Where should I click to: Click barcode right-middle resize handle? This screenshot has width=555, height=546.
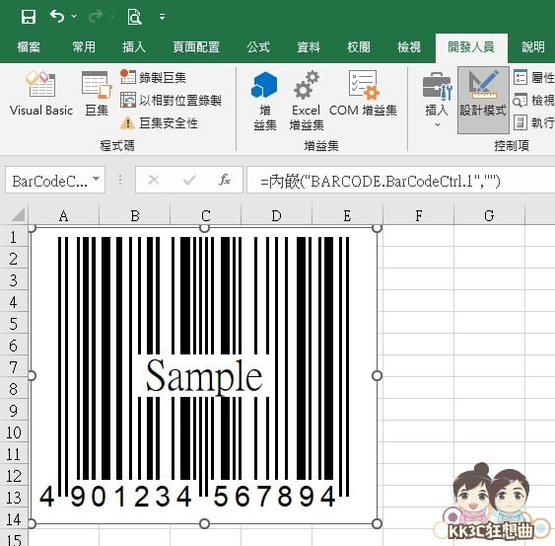pyautogui.click(x=377, y=375)
